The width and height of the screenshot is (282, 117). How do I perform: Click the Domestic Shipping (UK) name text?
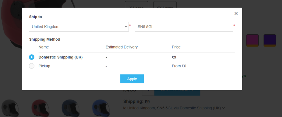[x=61, y=57]
